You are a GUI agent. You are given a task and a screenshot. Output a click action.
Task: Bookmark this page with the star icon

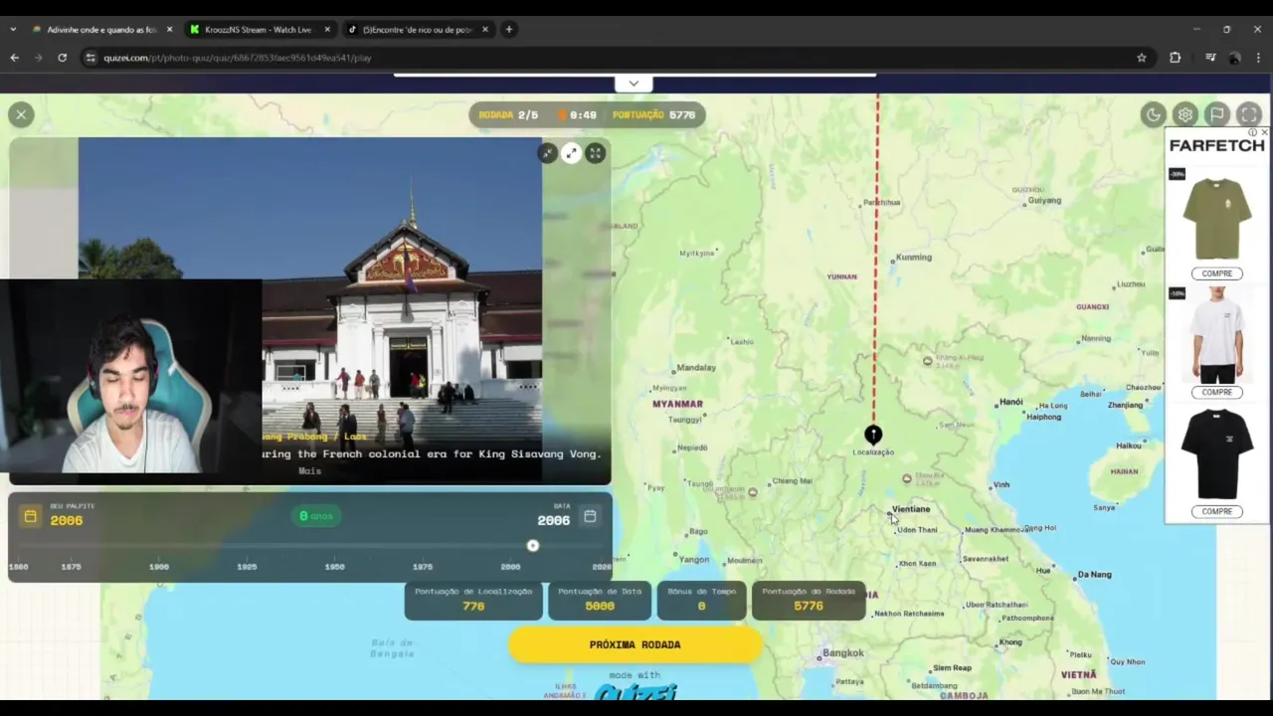tap(1142, 58)
